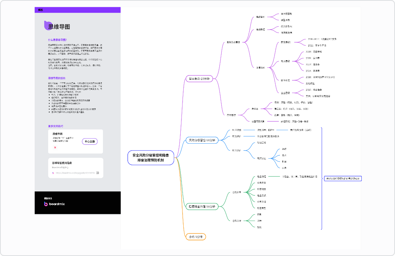Click the open-book icon beside the guide link
This screenshot has width=395, height=256.
pyautogui.click(x=97, y=173)
